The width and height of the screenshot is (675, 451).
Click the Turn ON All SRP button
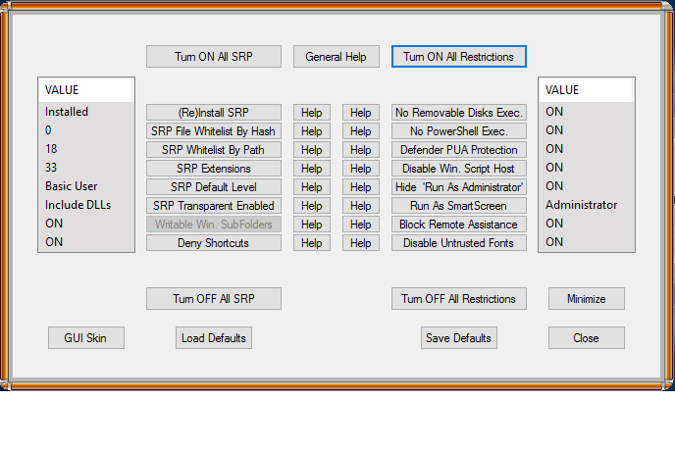tap(214, 57)
